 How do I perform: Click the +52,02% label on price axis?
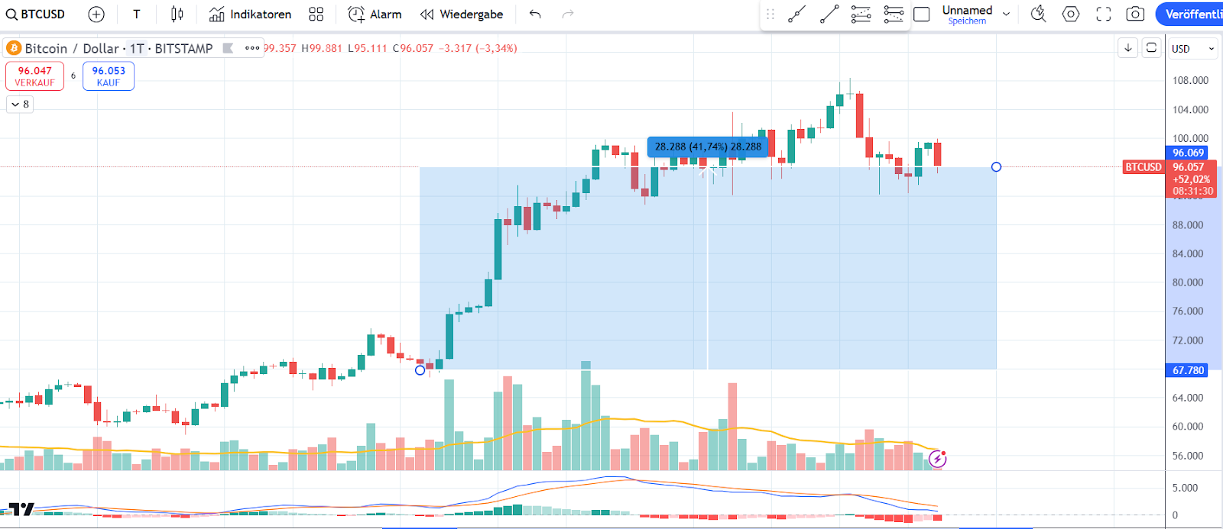1191,179
